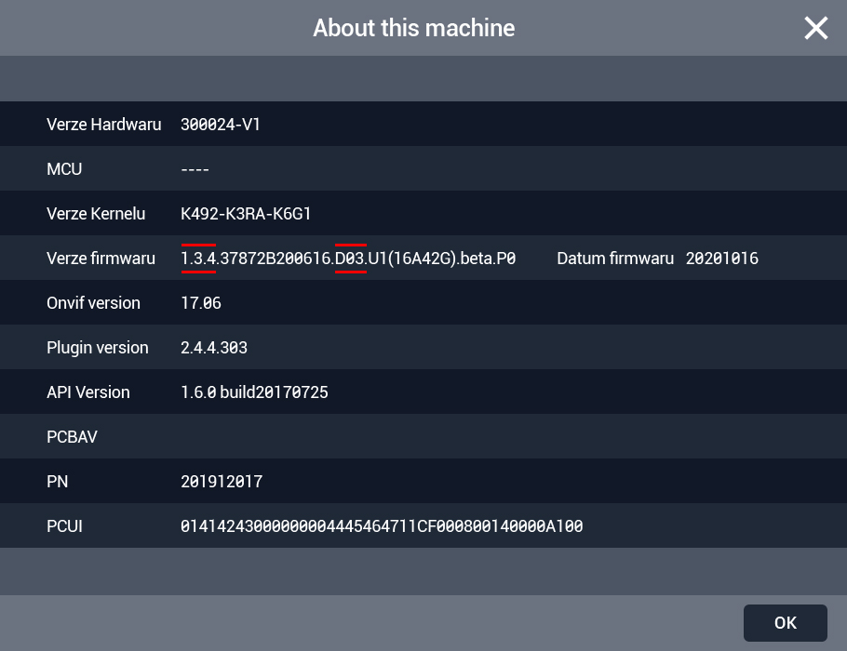The width and height of the screenshot is (847, 651).
Task: Select Plugin version value 2.4.4.303
Action: pyautogui.click(x=214, y=348)
